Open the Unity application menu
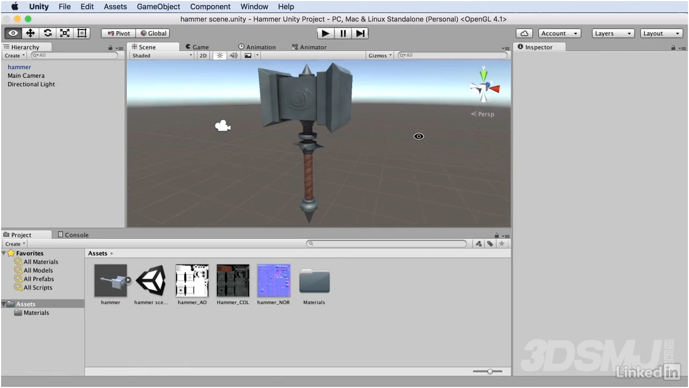The image size is (689, 388). tap(39, 6)
